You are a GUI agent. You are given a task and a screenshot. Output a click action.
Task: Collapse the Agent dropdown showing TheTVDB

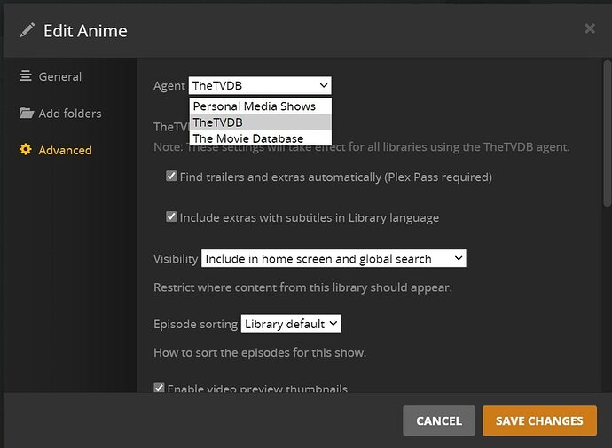(260, 85)
